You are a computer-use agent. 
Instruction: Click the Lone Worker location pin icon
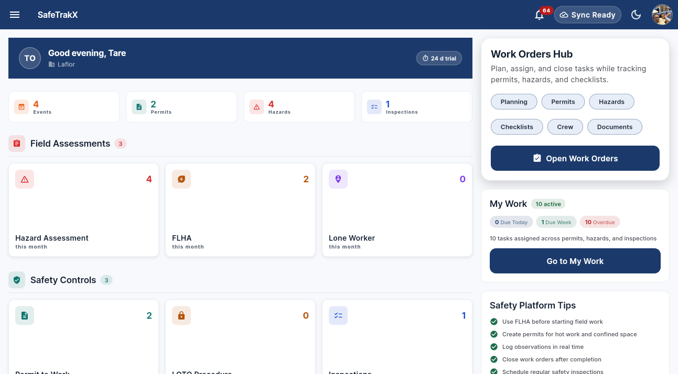[x=338, y=179]
